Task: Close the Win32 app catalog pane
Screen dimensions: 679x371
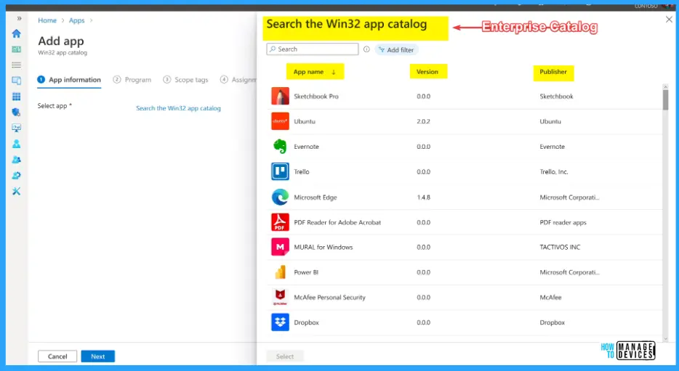Action: (x=669, y=20)
